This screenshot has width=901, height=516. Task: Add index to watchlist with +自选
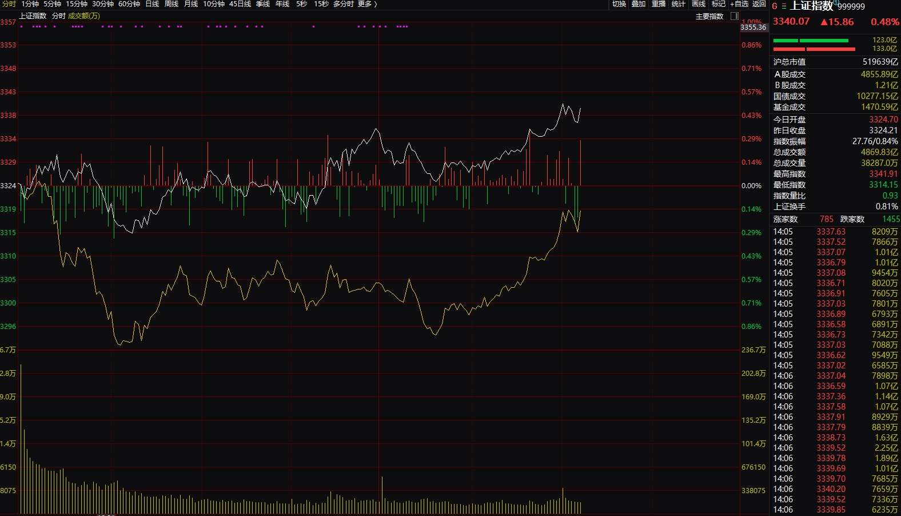coord(739,4)
